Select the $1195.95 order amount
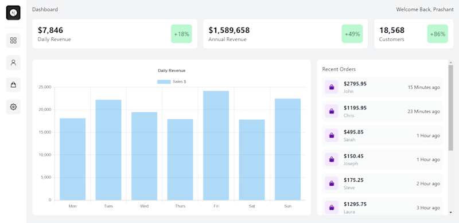 pos(355,108)
